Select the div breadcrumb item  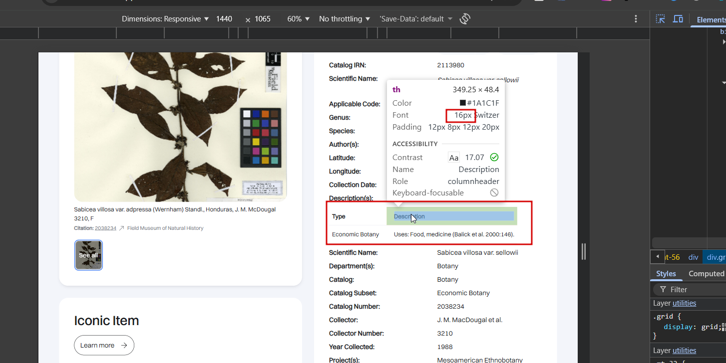click(x=693, y=257)
